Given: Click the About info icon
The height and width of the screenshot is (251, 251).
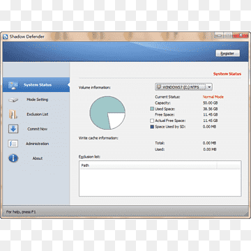Looking at the screenshot, I should [x=13, y=158].
